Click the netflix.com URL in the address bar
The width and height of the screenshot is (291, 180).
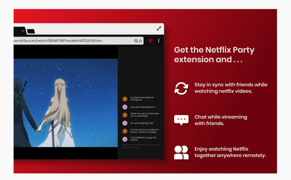[x=58, y=41]
